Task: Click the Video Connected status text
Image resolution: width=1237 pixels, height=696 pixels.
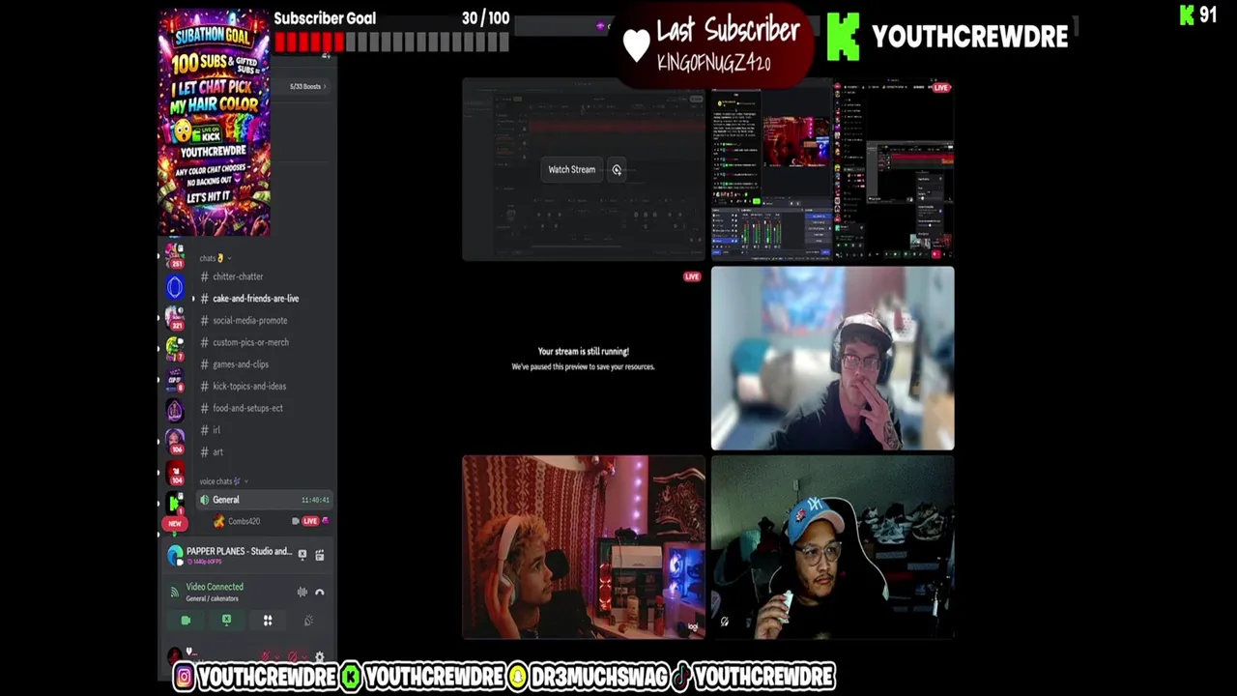Action: (x=215, y=587)
